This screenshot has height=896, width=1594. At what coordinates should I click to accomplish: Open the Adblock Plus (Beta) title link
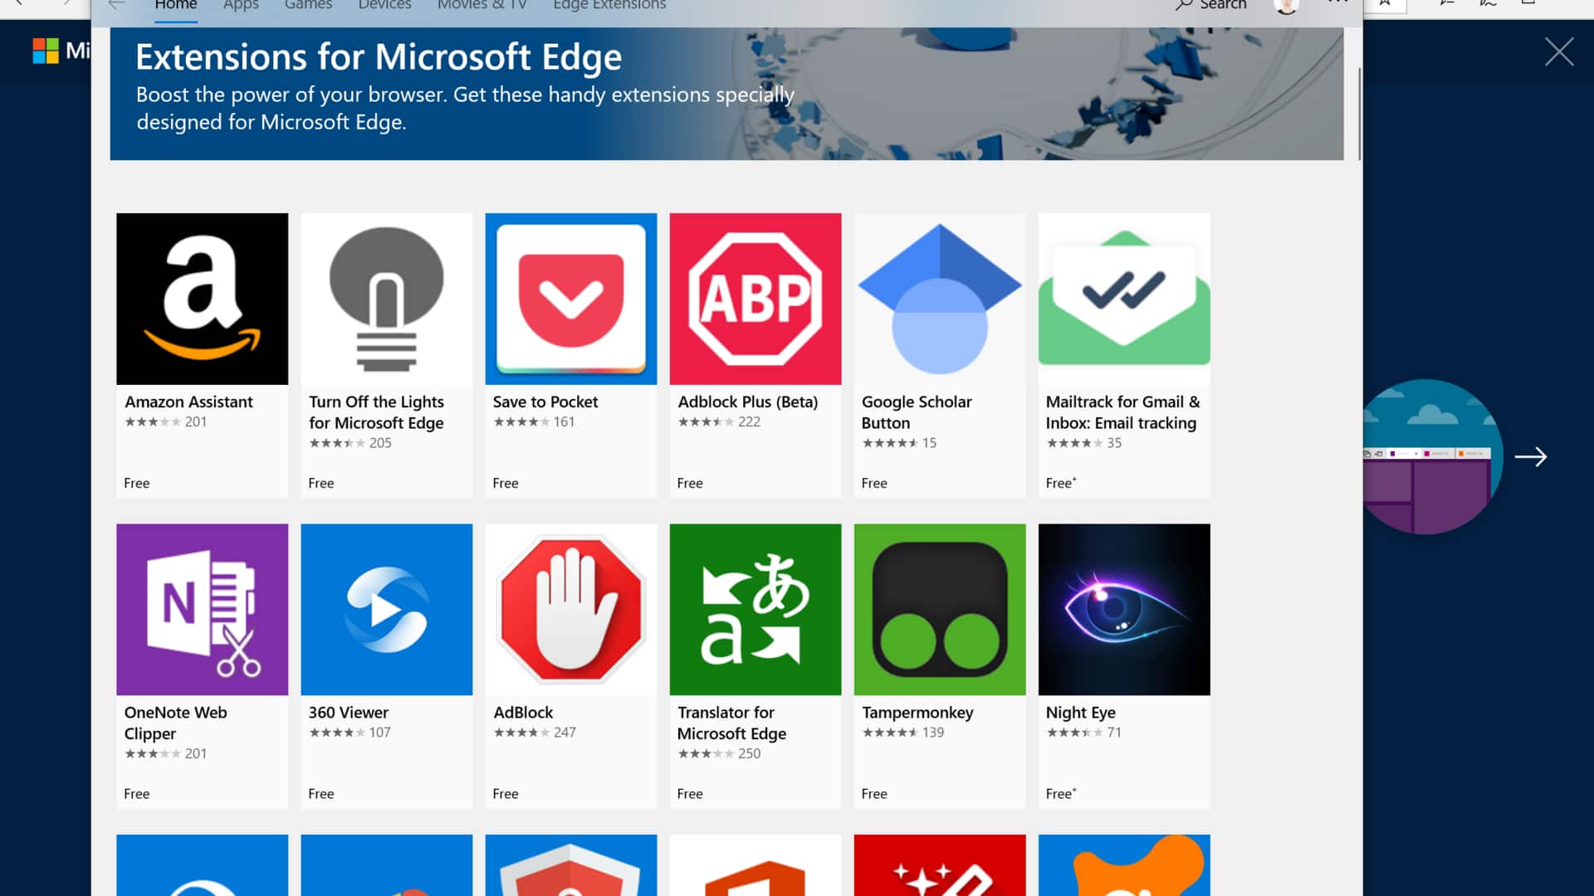coord(747,402)
